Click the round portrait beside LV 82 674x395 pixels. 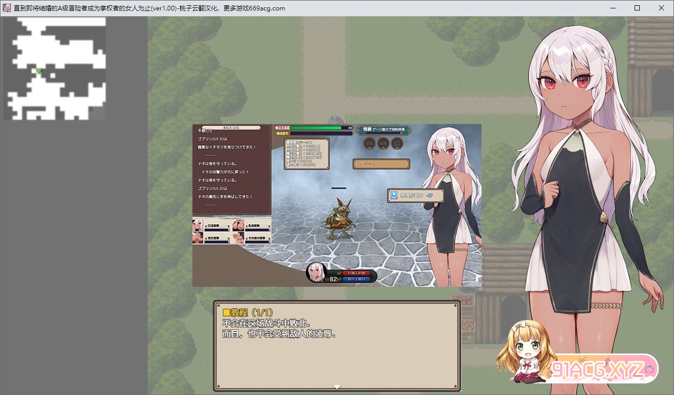(317, 272)
